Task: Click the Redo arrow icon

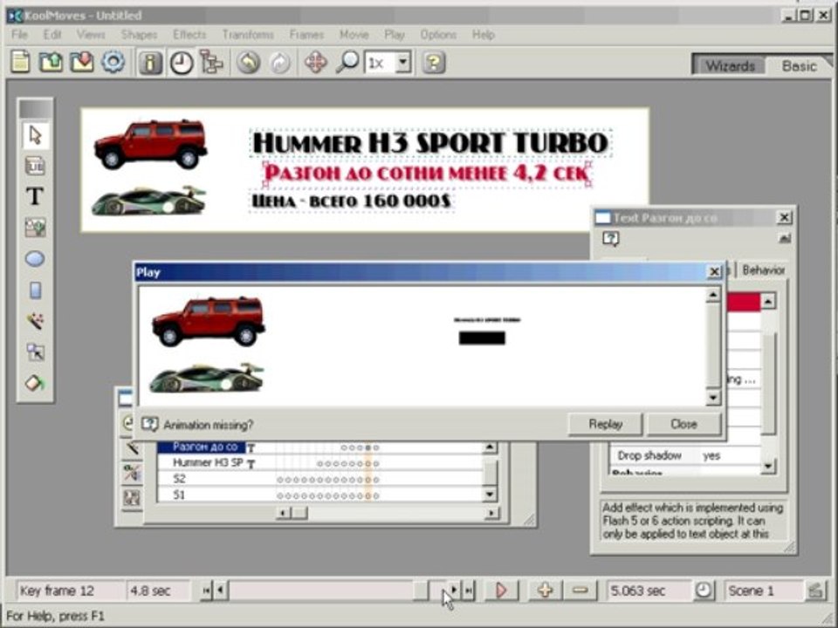Action: click(x=279, y=63)
